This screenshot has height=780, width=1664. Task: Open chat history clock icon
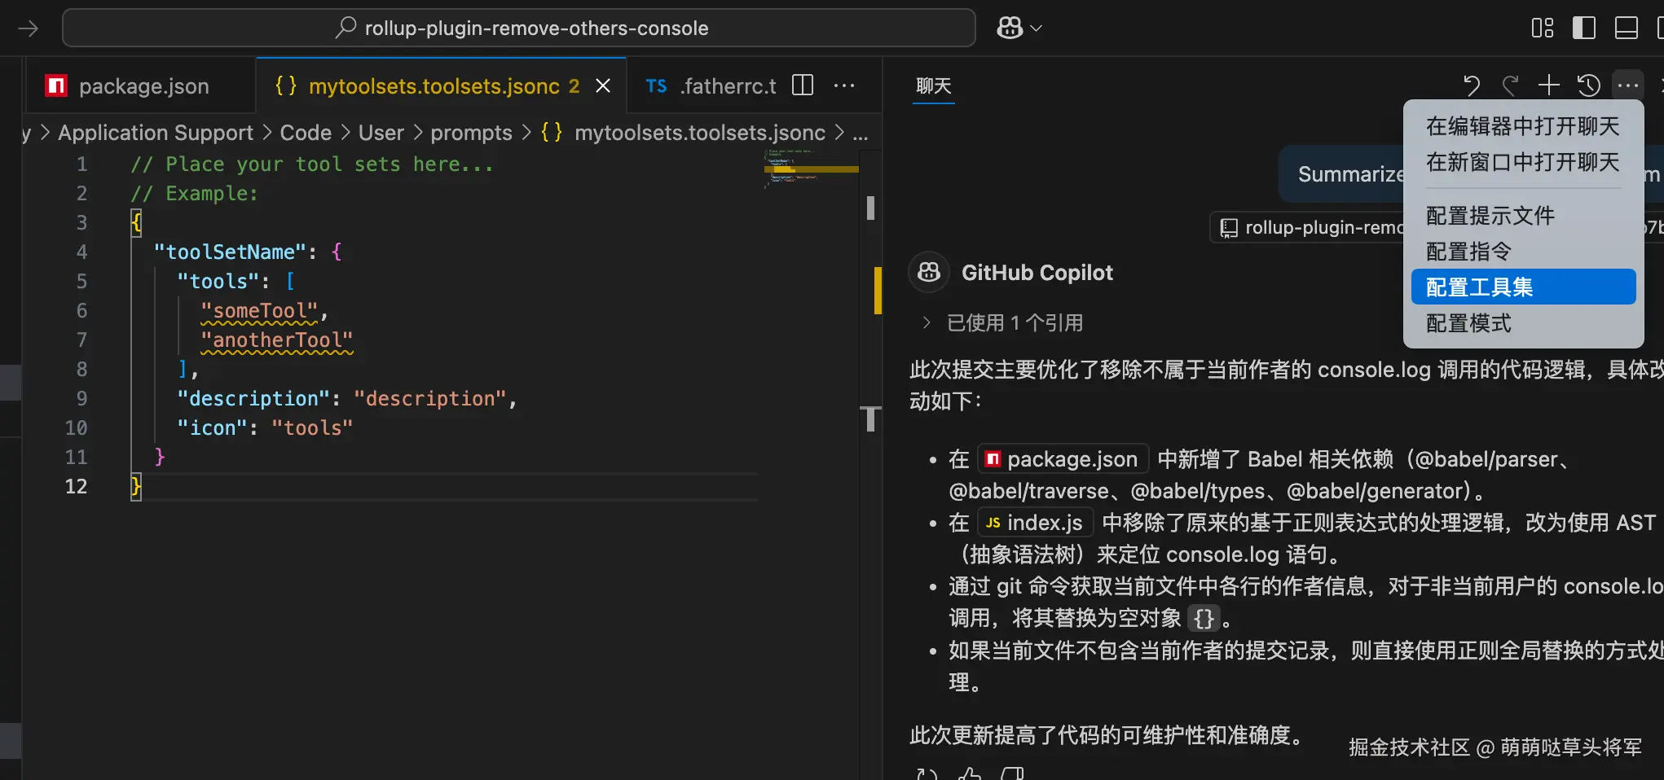pyautogui.click(x=1588, y=85)
